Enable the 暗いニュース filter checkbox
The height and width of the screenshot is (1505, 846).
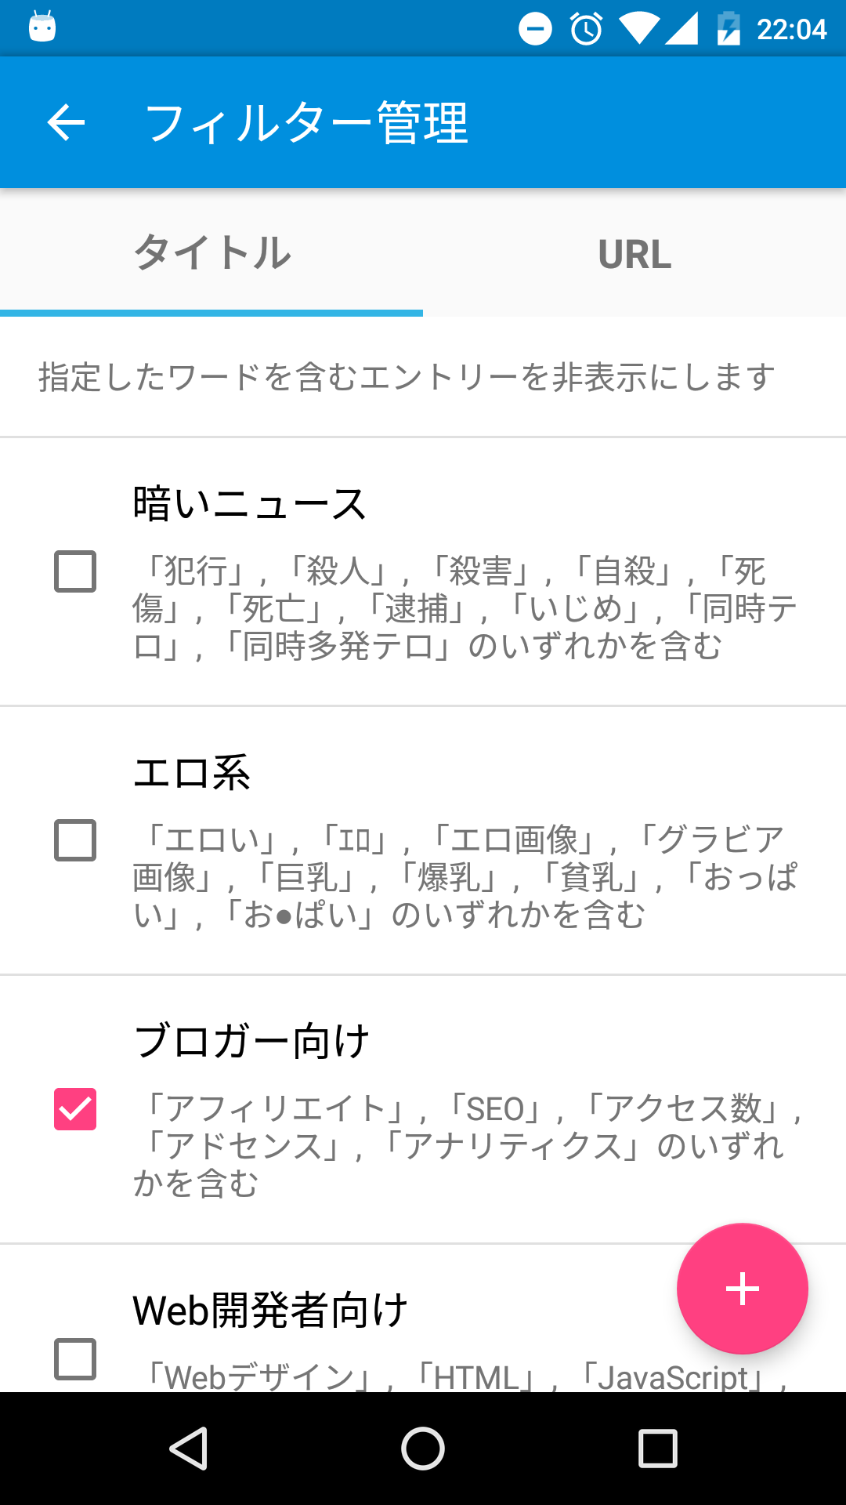[75, 571]
